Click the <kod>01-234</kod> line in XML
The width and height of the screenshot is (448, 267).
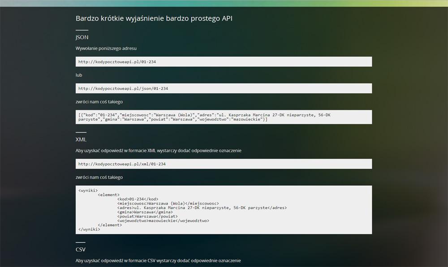138,199
